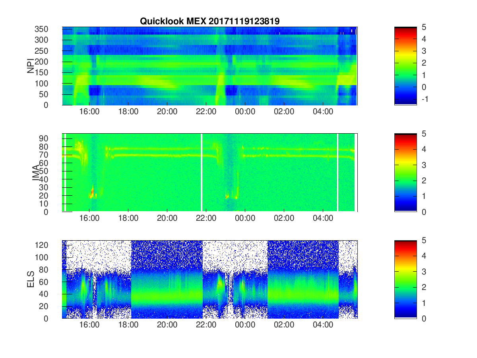
Task: Click the 5 label on IMA colorbar
Action: (424, 134)
